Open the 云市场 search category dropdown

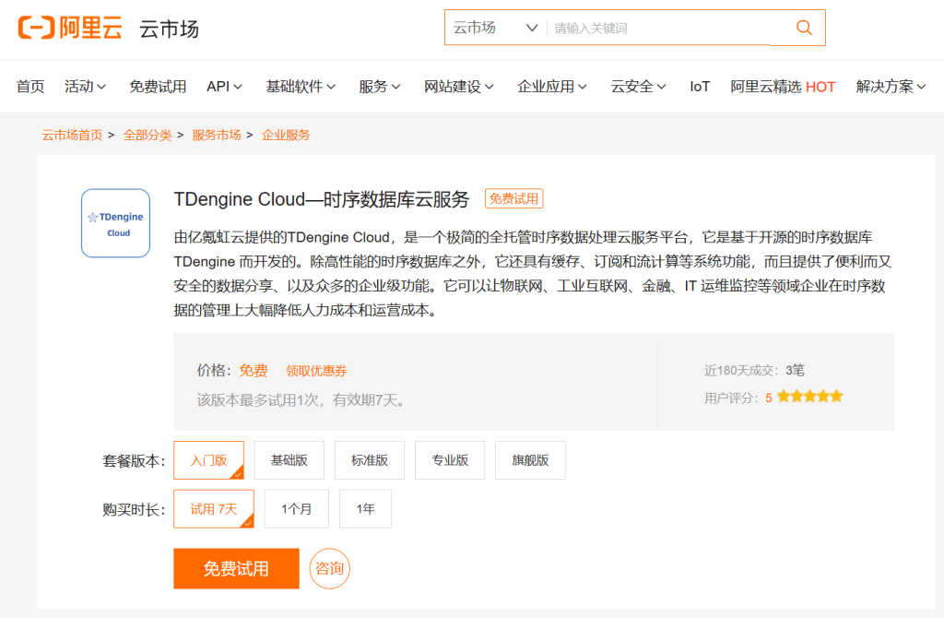pos(494,27)
